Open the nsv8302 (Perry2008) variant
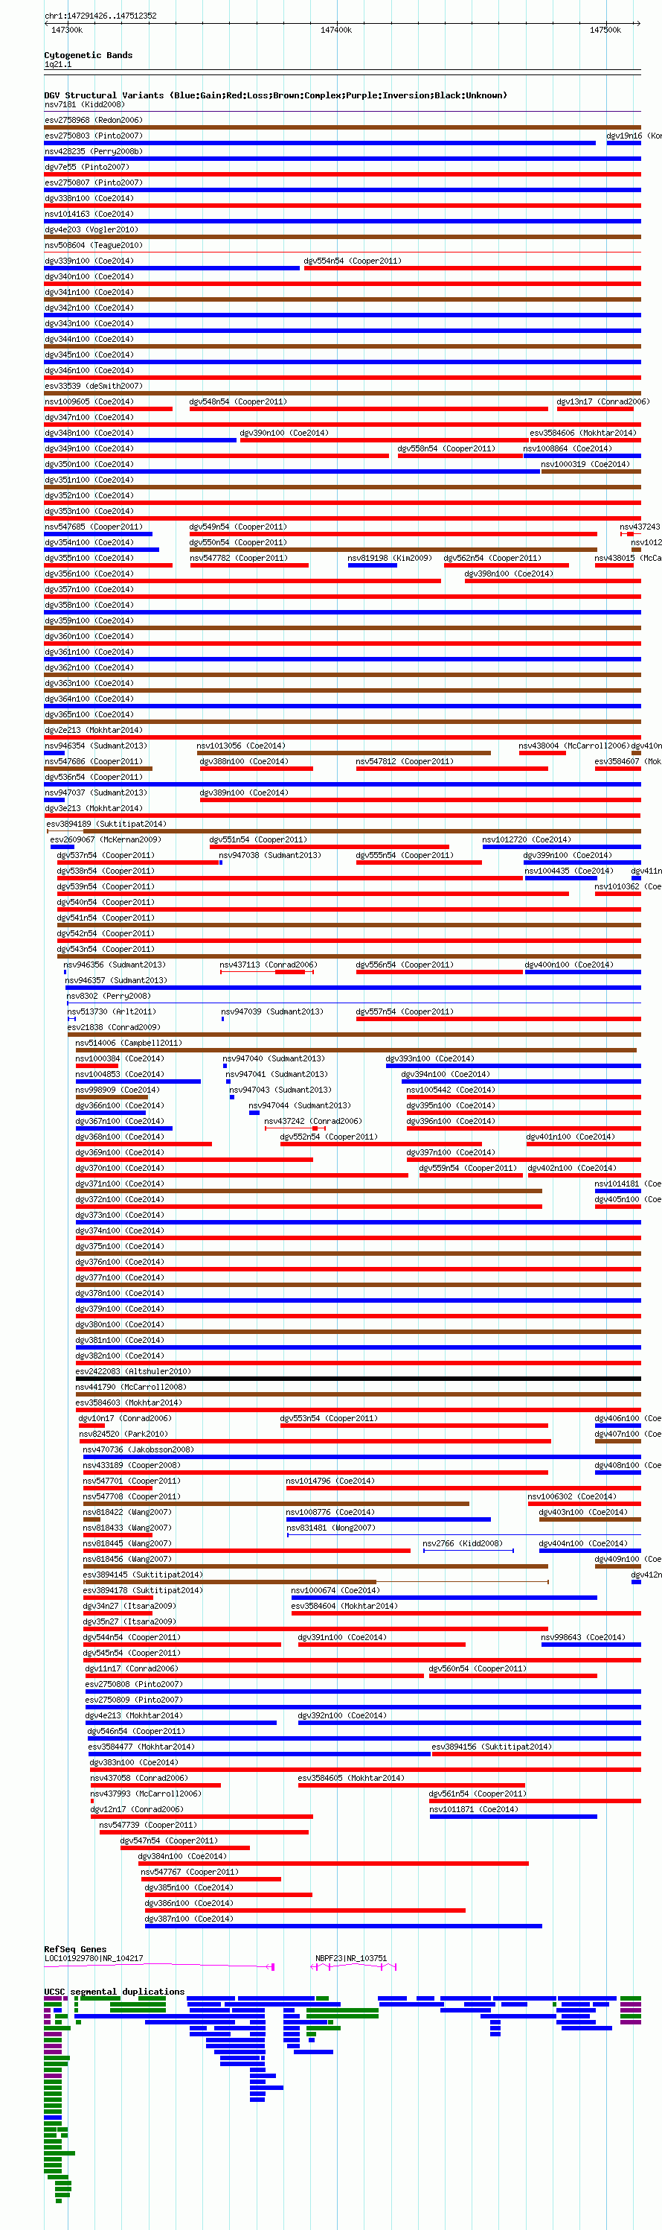662x2230 pixels. [x=109, y=996]
